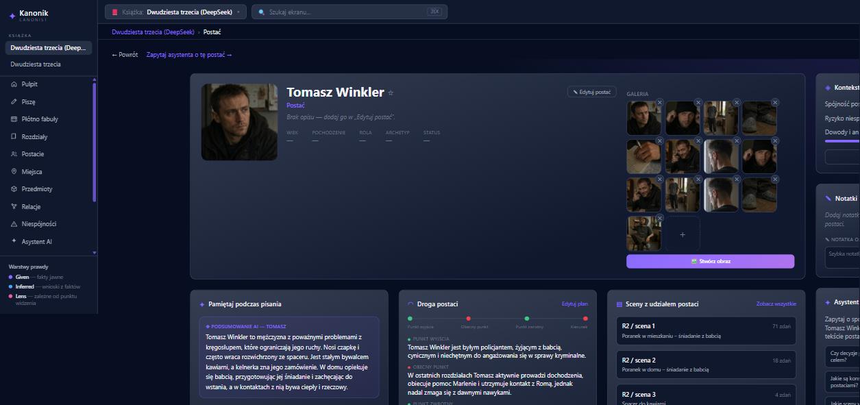860x405 pixels.
Task: Open Niespójności warning triangle icon
Action: [14, 224]
